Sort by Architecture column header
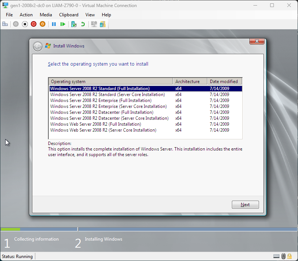Image resolution: width=298 pixels, height=261 pixels. (190, 81)
